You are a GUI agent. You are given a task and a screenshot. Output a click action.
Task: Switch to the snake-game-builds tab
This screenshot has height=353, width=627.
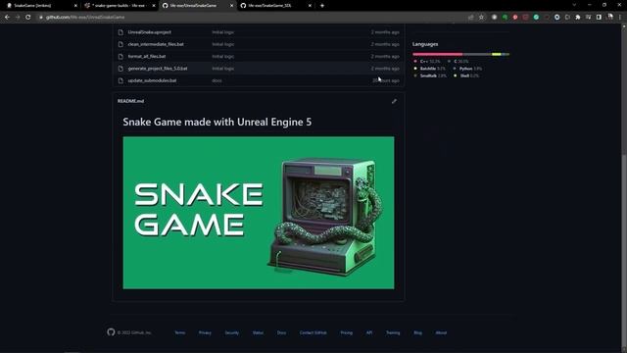pos(119,6)
